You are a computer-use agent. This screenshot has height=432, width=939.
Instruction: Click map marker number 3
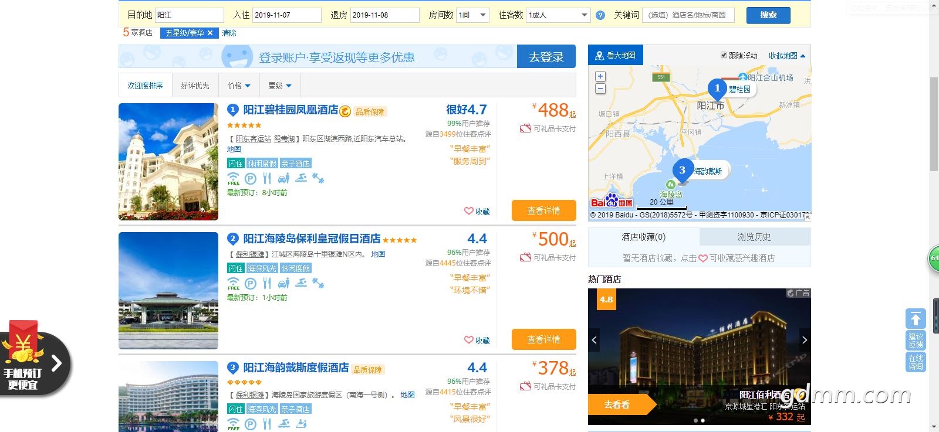(682, 171)
